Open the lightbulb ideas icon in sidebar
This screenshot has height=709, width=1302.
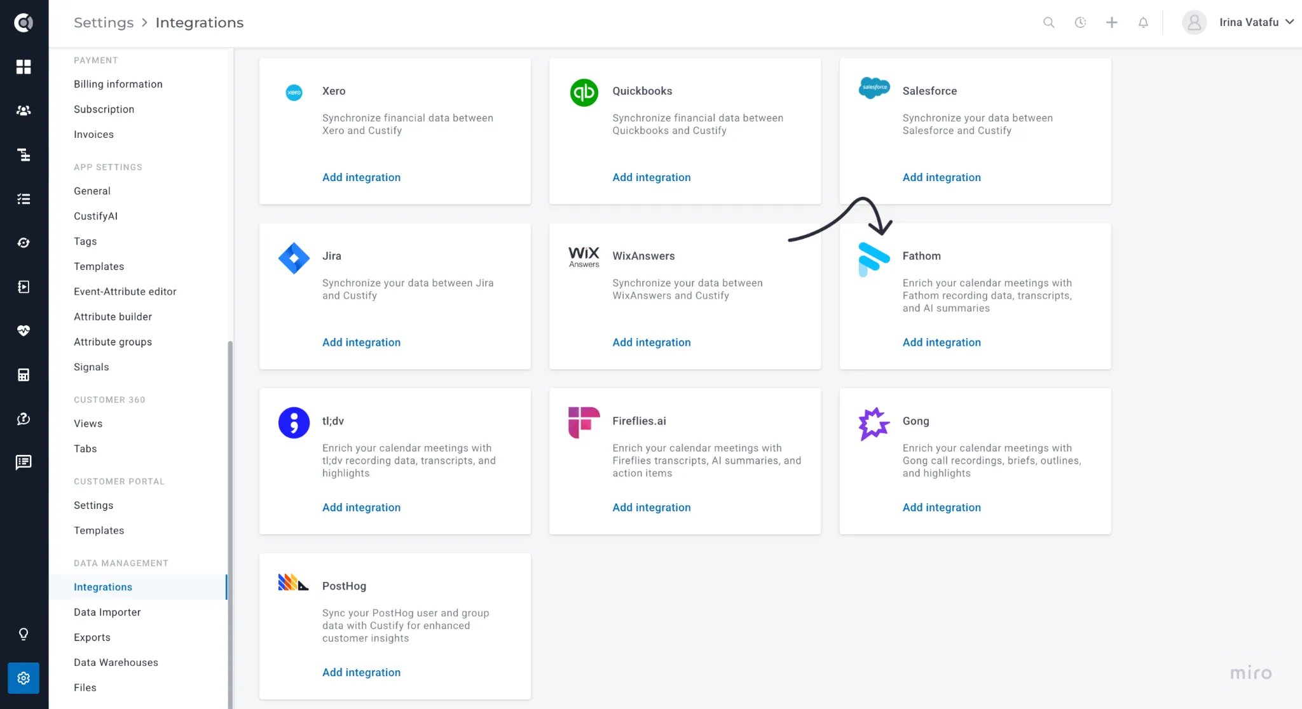24,634
